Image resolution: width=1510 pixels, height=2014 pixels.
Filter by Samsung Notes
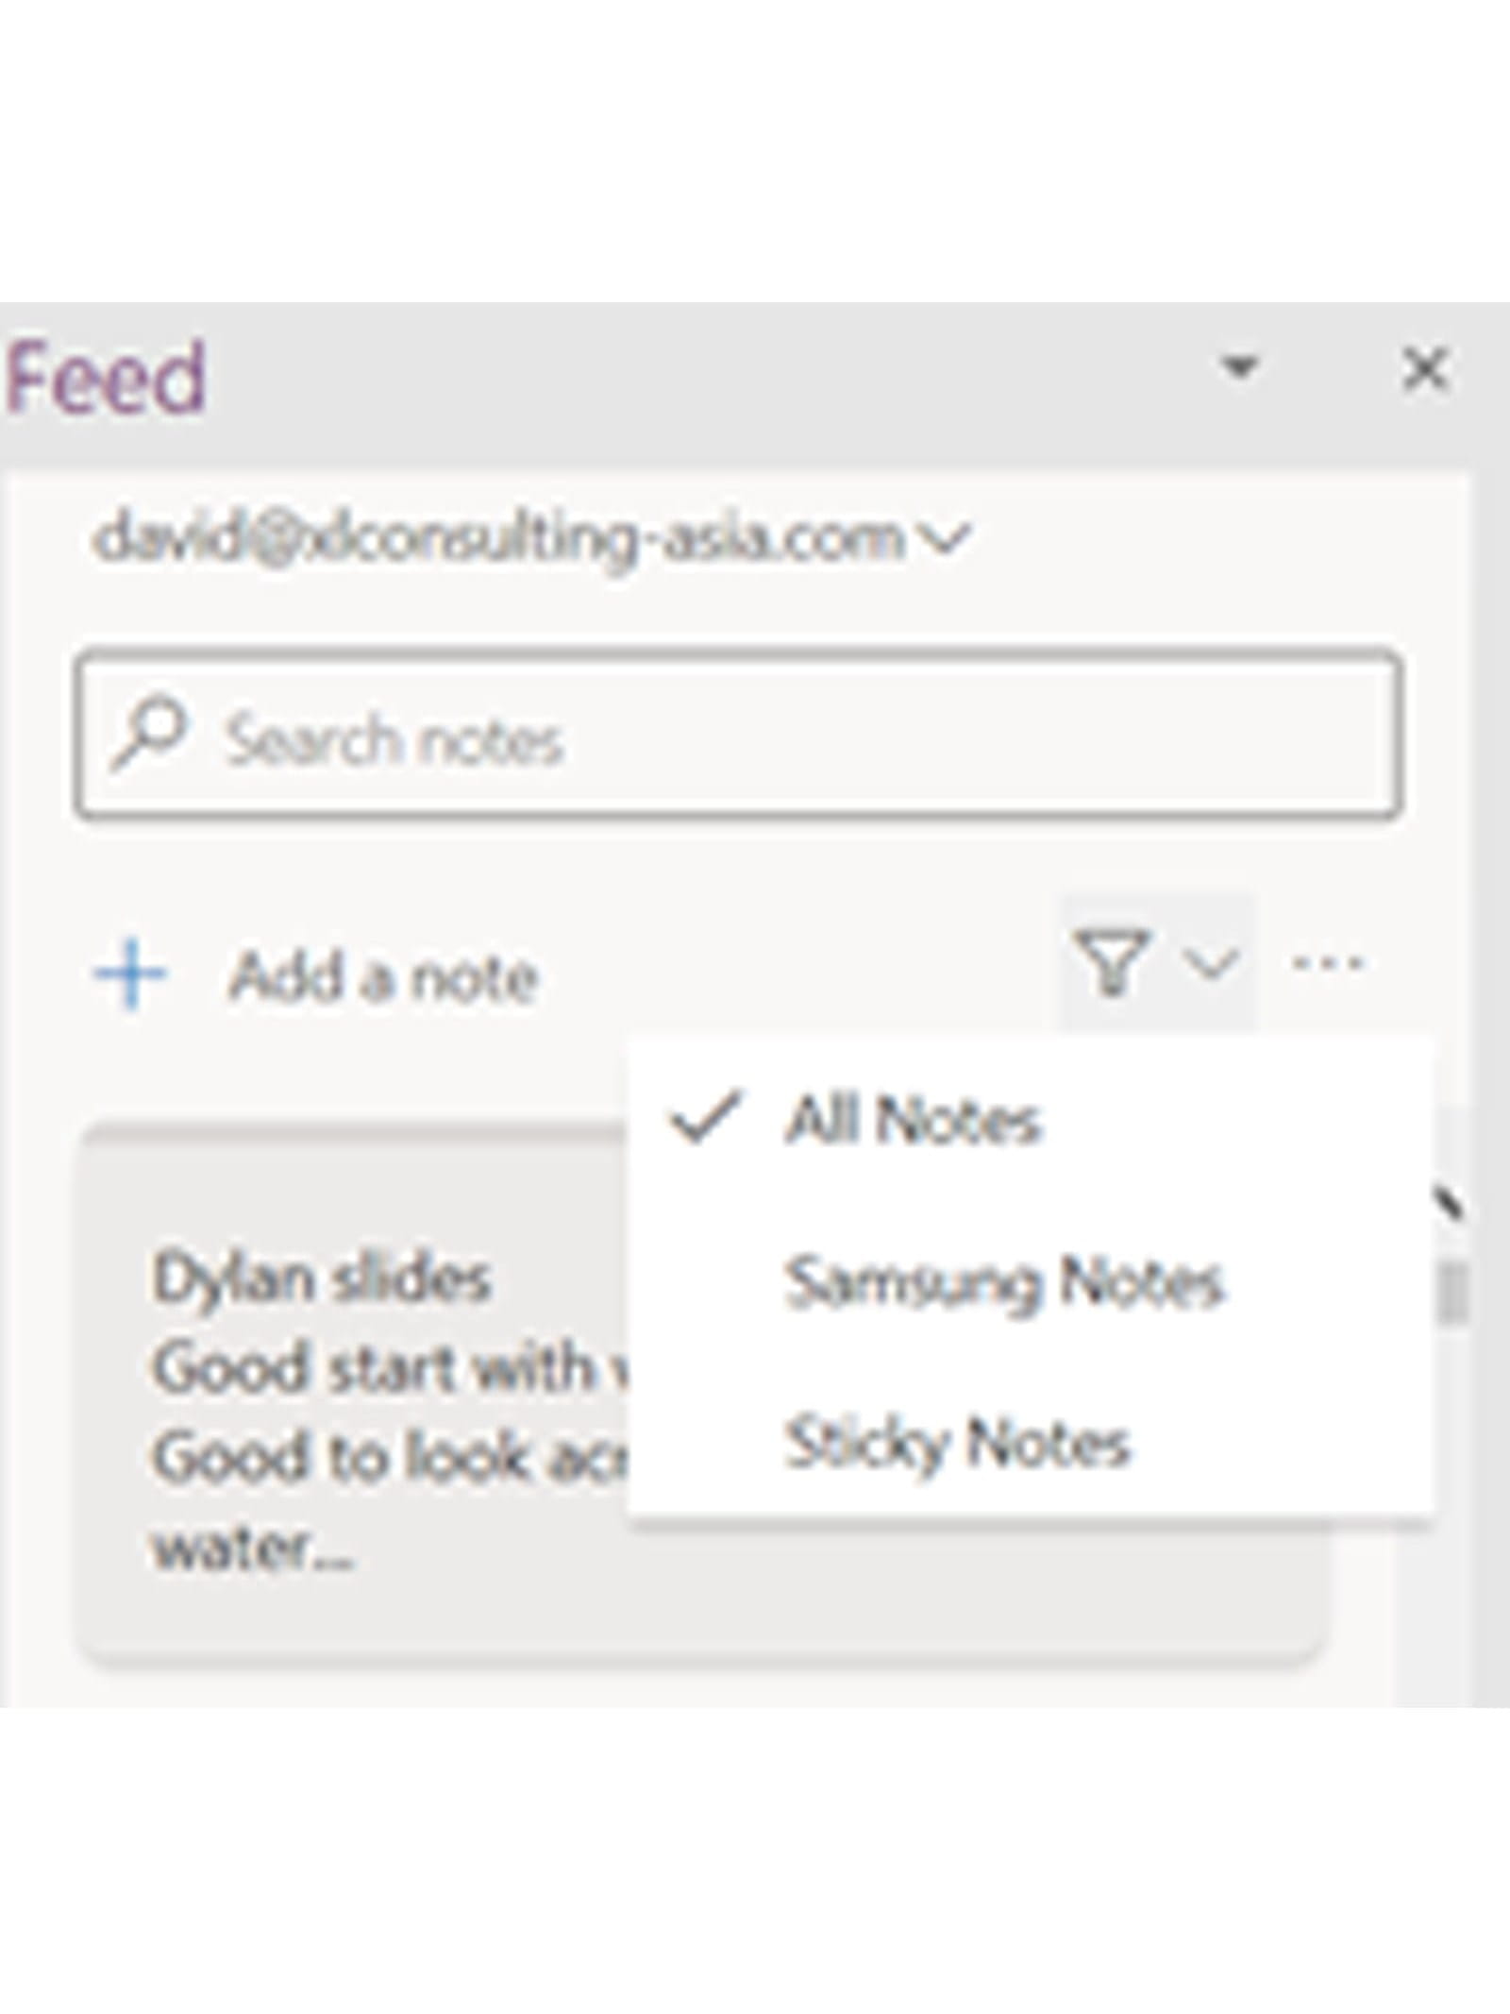[1003, 1283]
